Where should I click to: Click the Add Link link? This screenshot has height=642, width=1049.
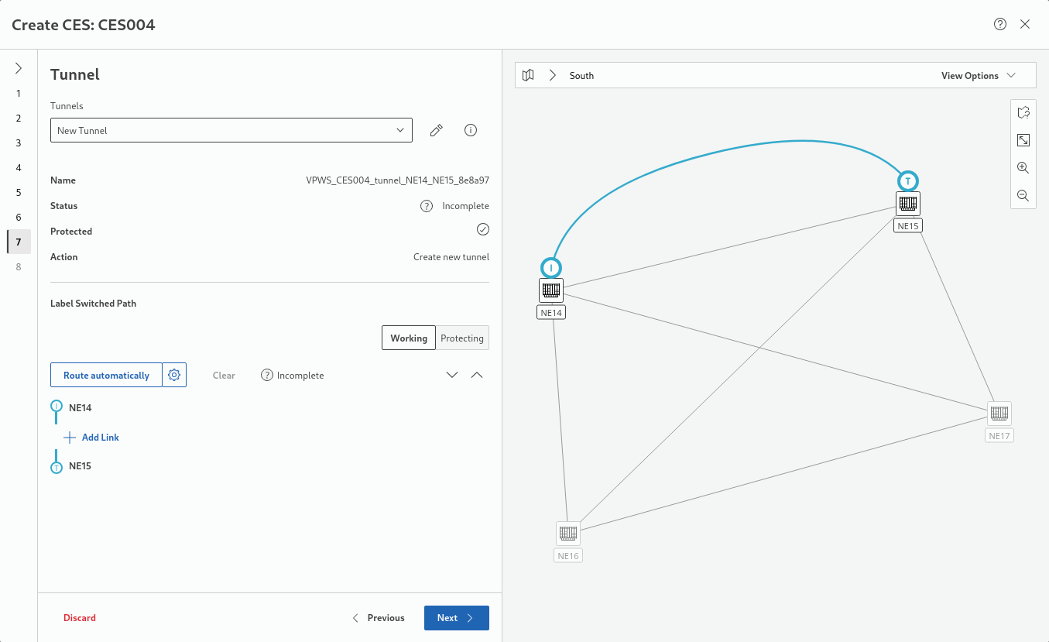tap(100, 437)
